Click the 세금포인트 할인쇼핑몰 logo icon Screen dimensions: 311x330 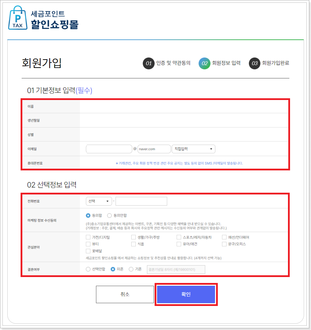click(17, 18)
